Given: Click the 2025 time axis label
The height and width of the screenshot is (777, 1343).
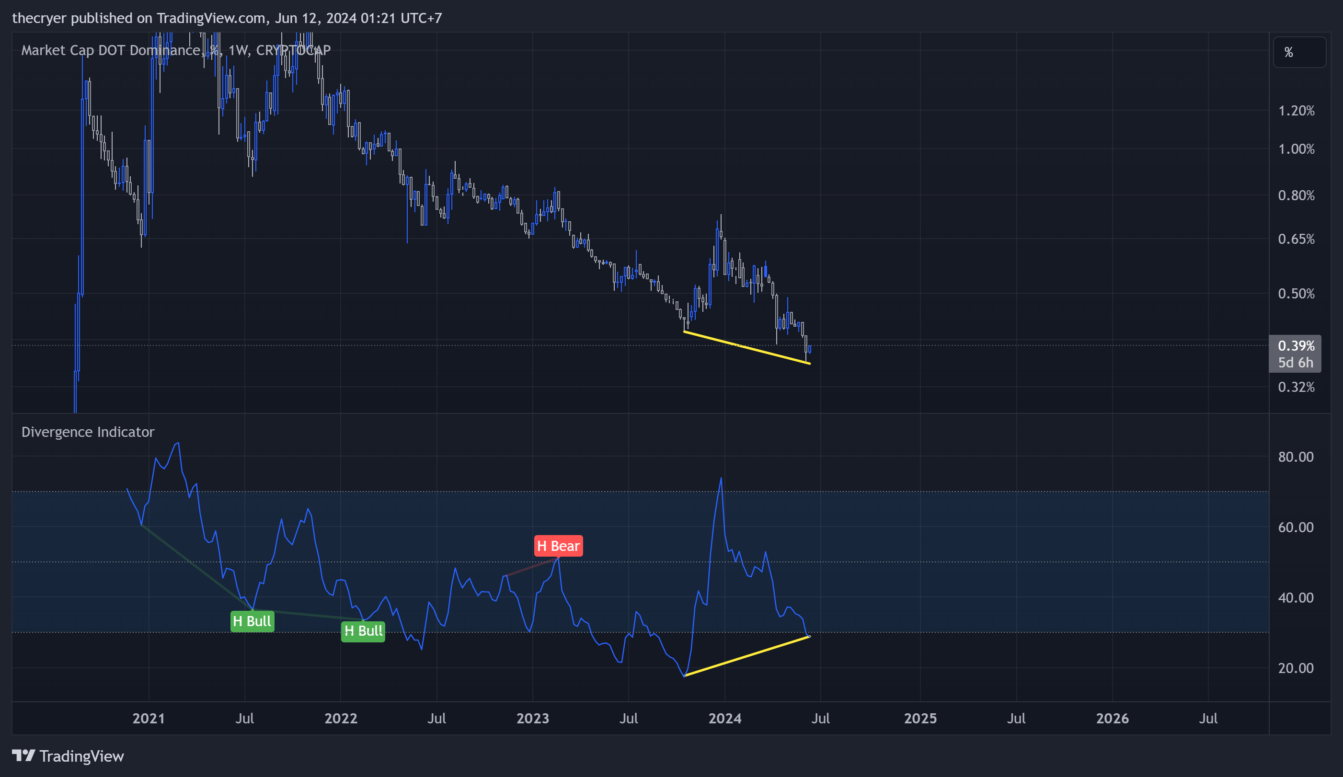Looking at the screenshot, I should click(x=920, y=719).
